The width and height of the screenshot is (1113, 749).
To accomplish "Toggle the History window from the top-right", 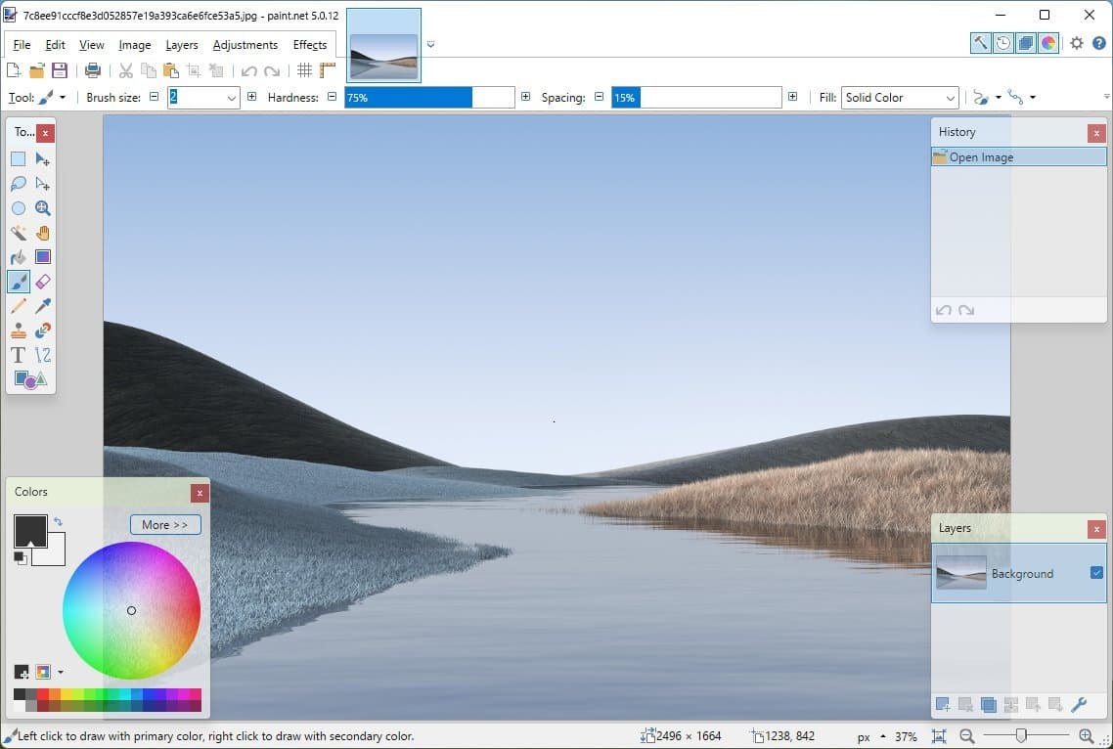I will (1003, 43).
